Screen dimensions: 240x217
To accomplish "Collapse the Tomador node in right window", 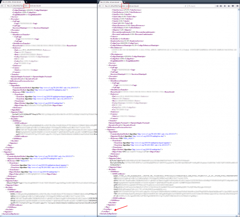I will 107,78.
